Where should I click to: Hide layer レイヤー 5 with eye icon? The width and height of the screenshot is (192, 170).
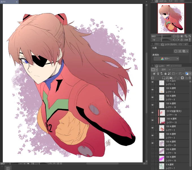pyautogui.click(x=152, y=82)
